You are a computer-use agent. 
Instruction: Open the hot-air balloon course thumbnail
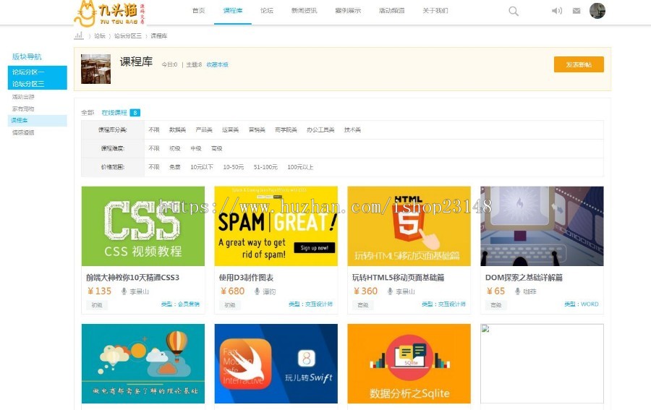143,364
